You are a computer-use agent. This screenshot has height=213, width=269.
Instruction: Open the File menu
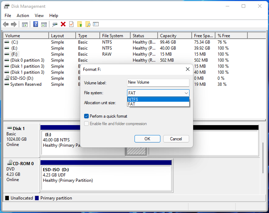tap(8, 16)
